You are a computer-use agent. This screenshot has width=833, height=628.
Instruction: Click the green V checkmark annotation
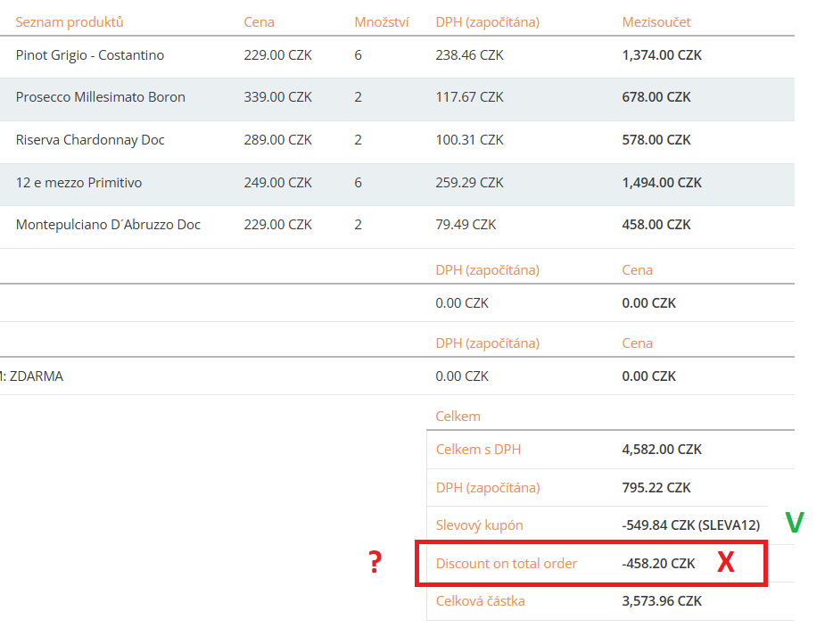(x=794, y=524)
